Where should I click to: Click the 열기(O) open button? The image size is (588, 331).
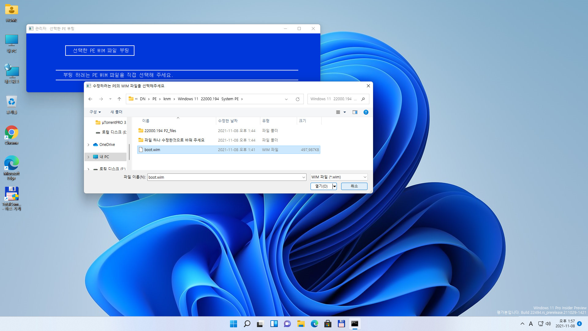pos(321,186)
